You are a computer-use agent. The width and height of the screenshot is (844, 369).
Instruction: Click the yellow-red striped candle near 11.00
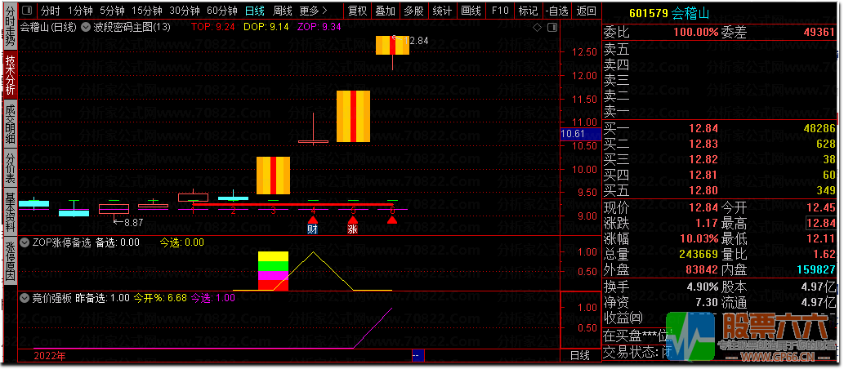353,115
